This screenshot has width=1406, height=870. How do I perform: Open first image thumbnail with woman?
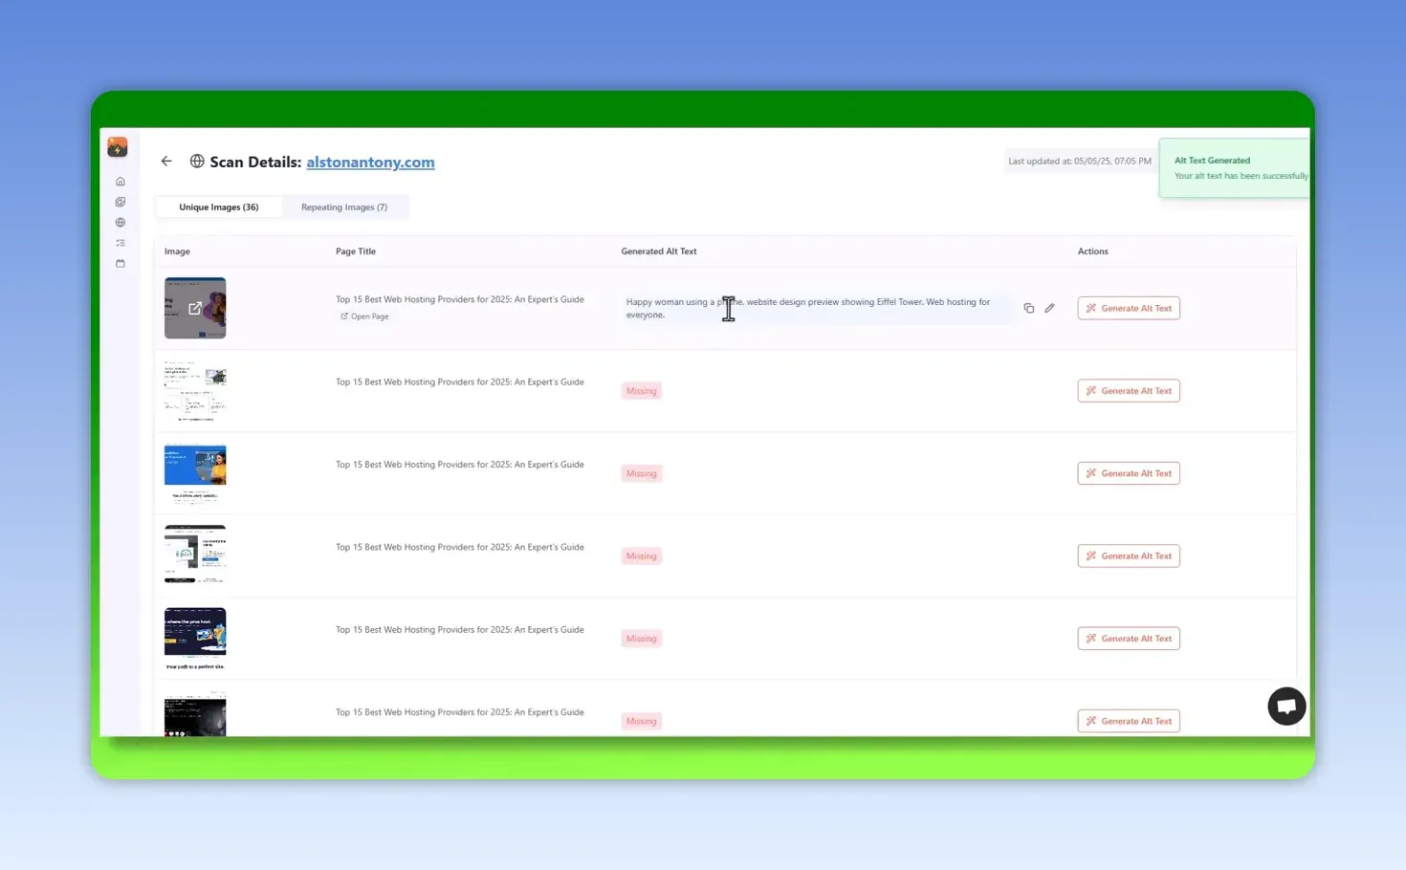pyautogui.click(x=195, y=308)
